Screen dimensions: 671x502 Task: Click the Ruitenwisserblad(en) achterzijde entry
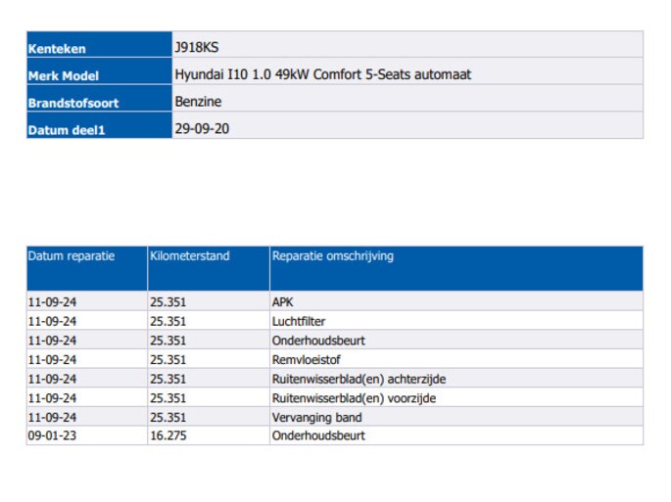click(352, 379)
